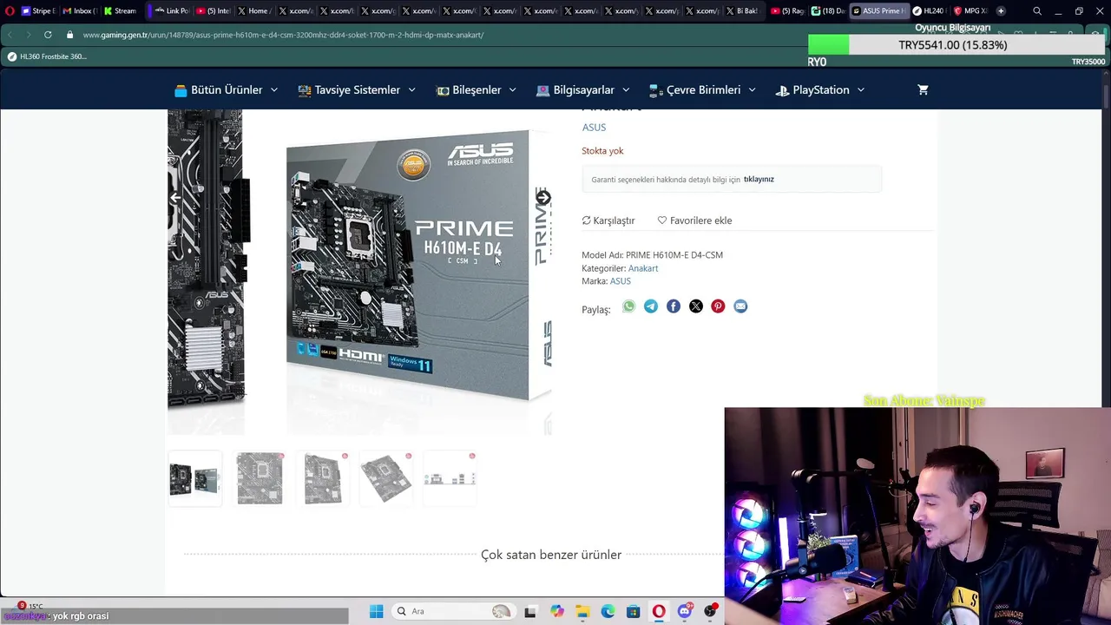Open ASUS brand link under title
Viewport: 1111px width, 625px height.
click(594, 128)
